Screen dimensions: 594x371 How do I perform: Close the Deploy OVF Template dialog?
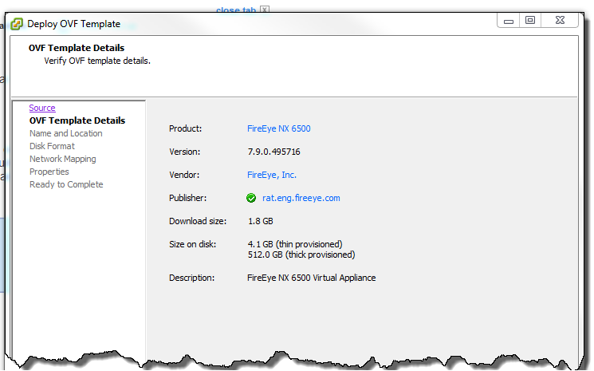pyautogui.click(x=560, y=20)
